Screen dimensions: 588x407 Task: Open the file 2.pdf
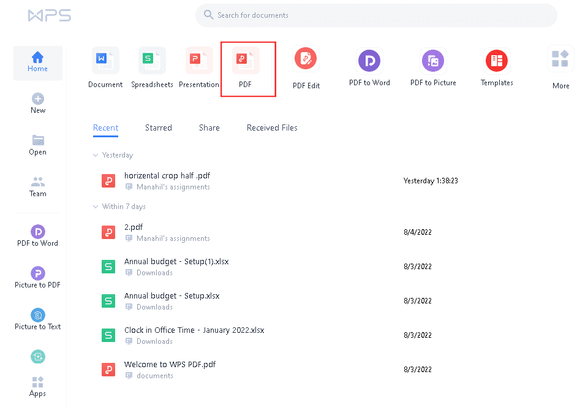134,227
